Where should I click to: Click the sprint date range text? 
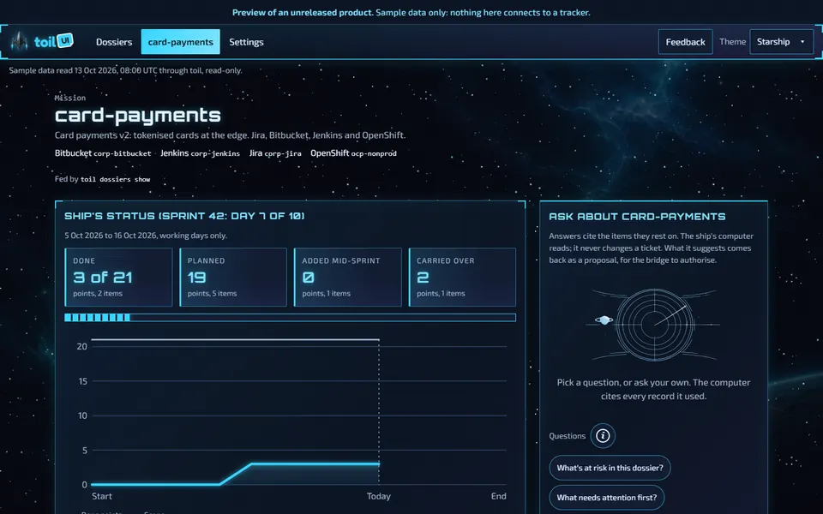pyautogui.click(x=146, y=236)
